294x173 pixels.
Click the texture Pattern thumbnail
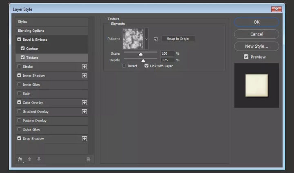[133, 39]
